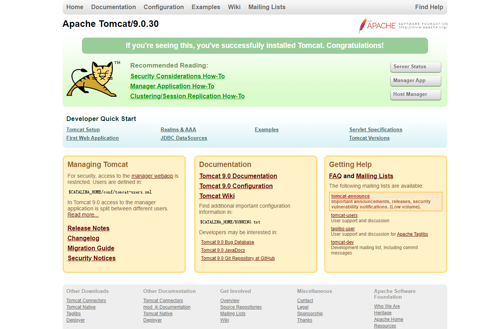Open the Host Manager button

[415, 94]
